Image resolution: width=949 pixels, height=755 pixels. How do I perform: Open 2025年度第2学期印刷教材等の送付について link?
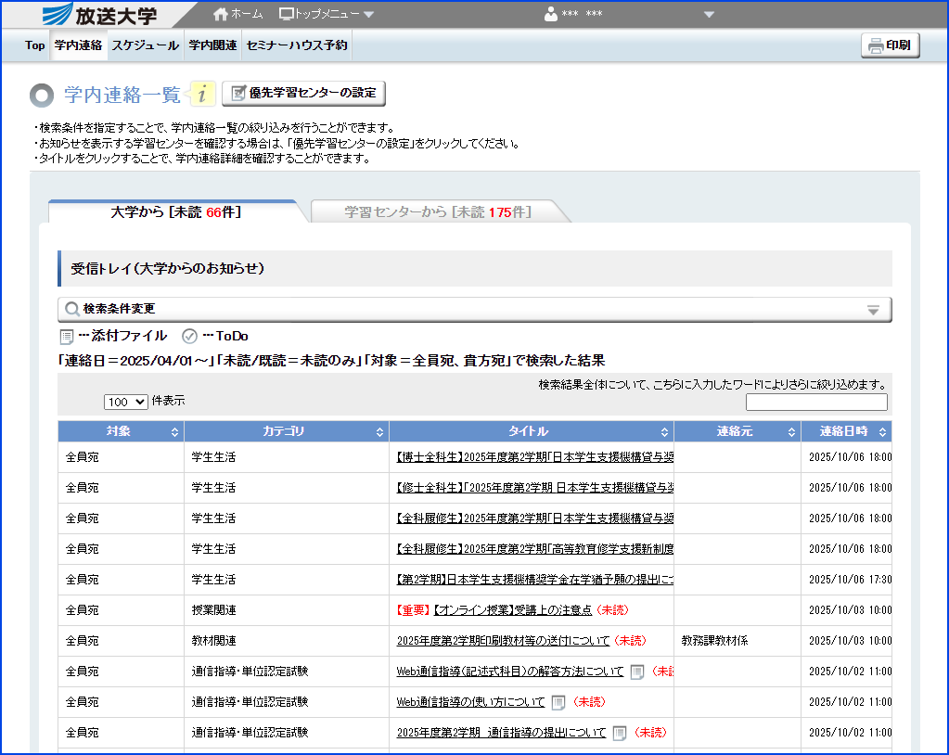click(503, 641)
